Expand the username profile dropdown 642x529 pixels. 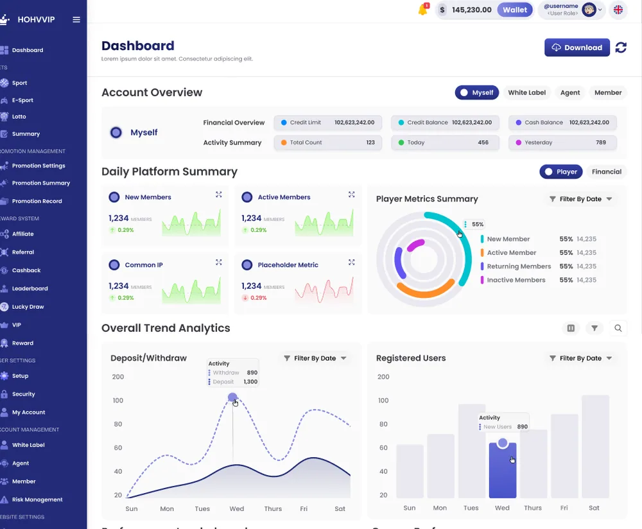573,10
